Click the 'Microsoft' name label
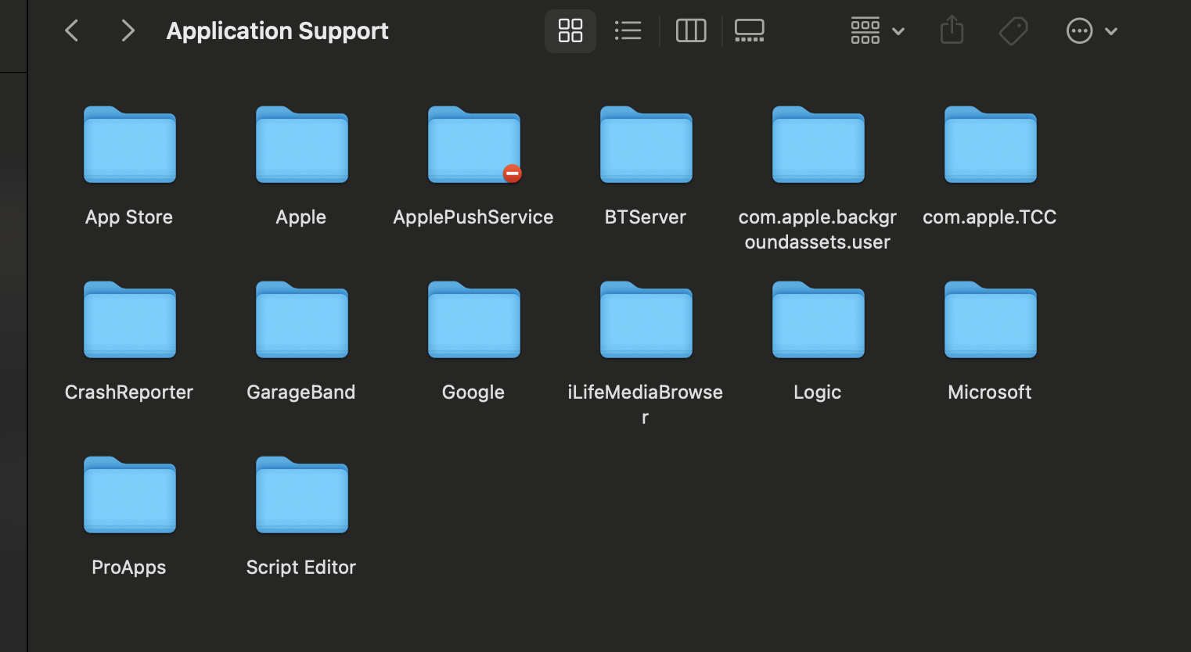 pos(990,392)
